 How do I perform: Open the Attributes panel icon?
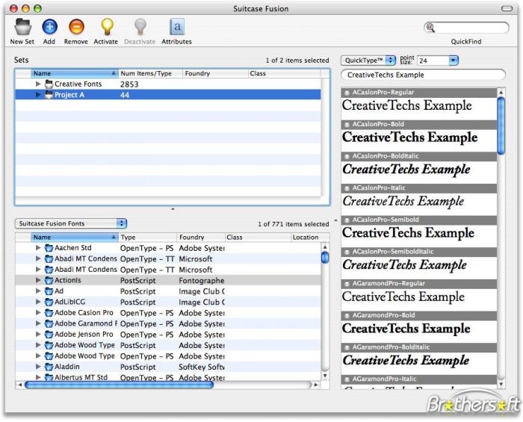coord(177,27)
